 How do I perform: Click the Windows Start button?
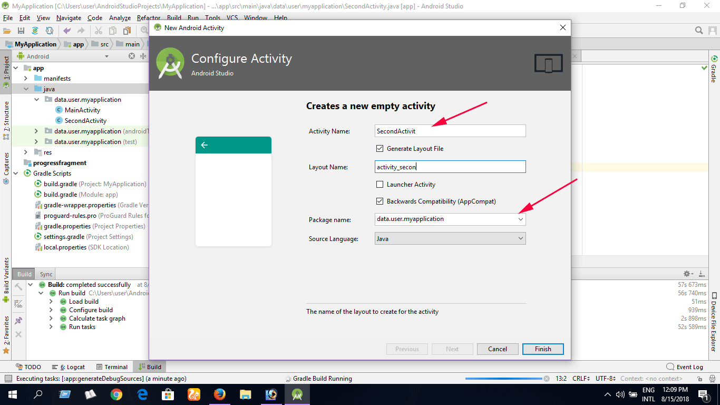coord(12,394)
